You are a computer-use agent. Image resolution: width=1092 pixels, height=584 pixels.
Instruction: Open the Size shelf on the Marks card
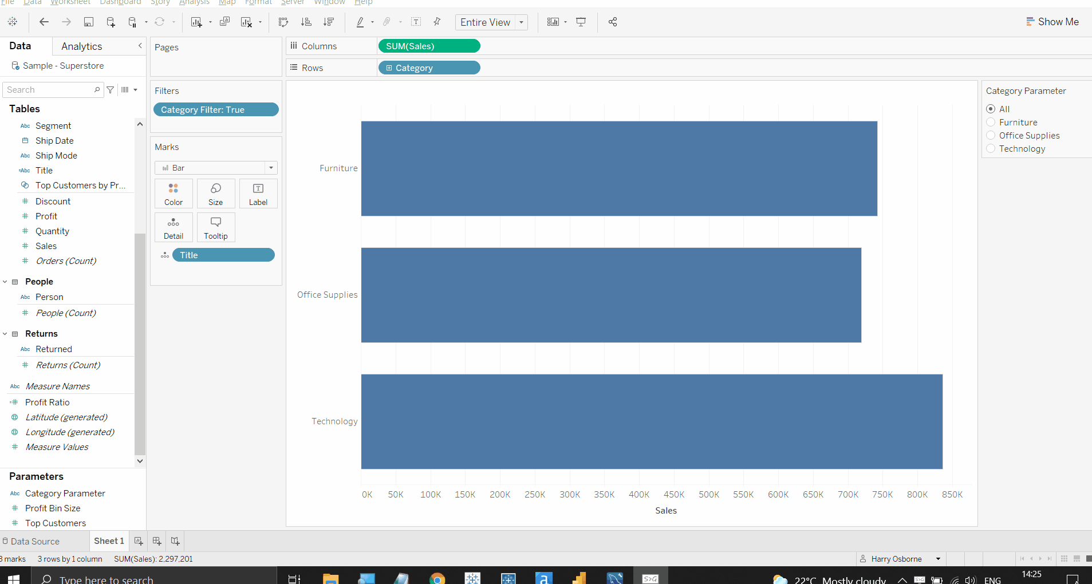[x=216, y=193]
